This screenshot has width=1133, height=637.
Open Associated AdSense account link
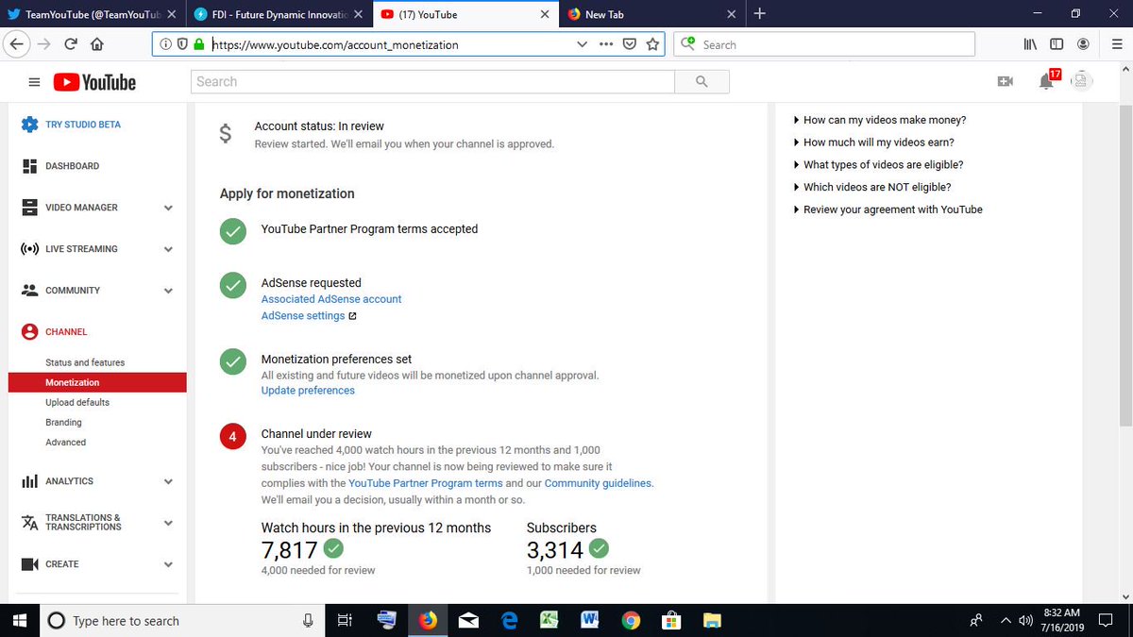tap(331, 299)
